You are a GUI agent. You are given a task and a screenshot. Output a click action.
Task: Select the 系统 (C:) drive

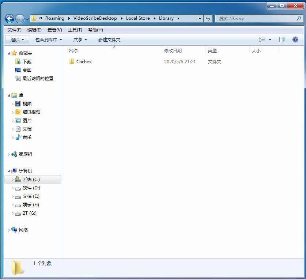point(33,180)
